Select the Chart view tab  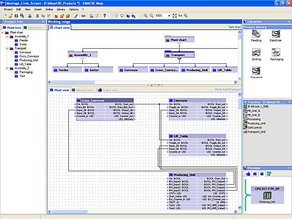(60, 28)
